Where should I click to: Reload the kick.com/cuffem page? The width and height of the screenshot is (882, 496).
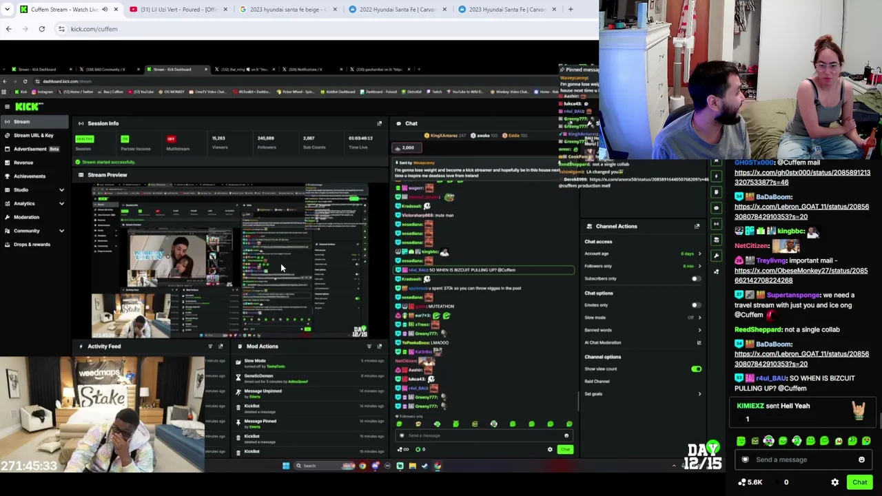pyautogui.click(x=41, y=29)
